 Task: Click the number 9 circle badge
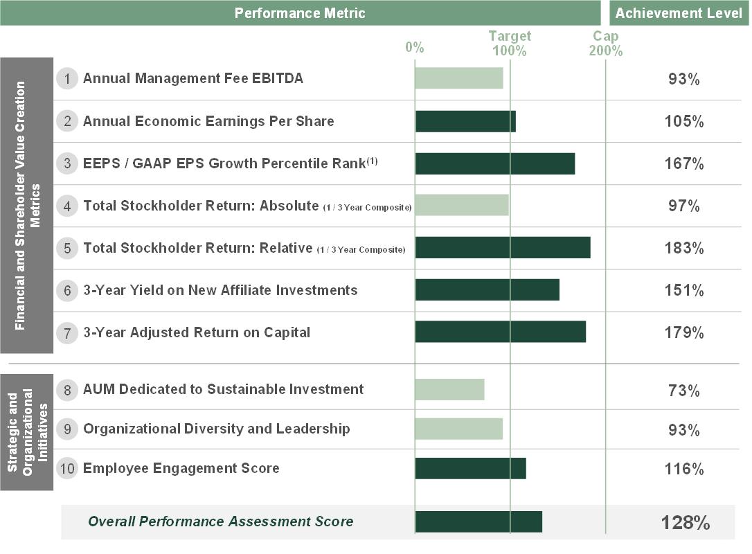[67, 429]
